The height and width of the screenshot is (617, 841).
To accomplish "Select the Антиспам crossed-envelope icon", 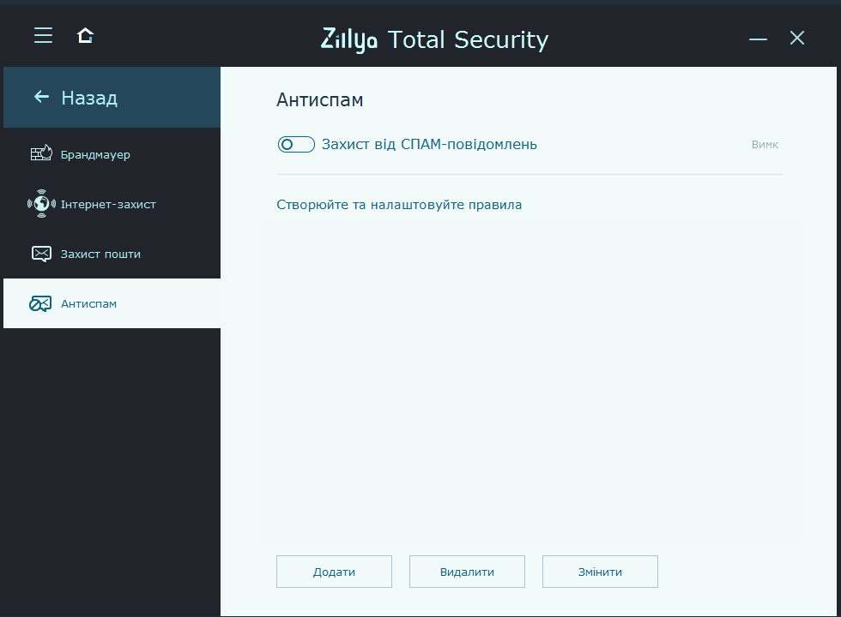I will coord(39,303).
